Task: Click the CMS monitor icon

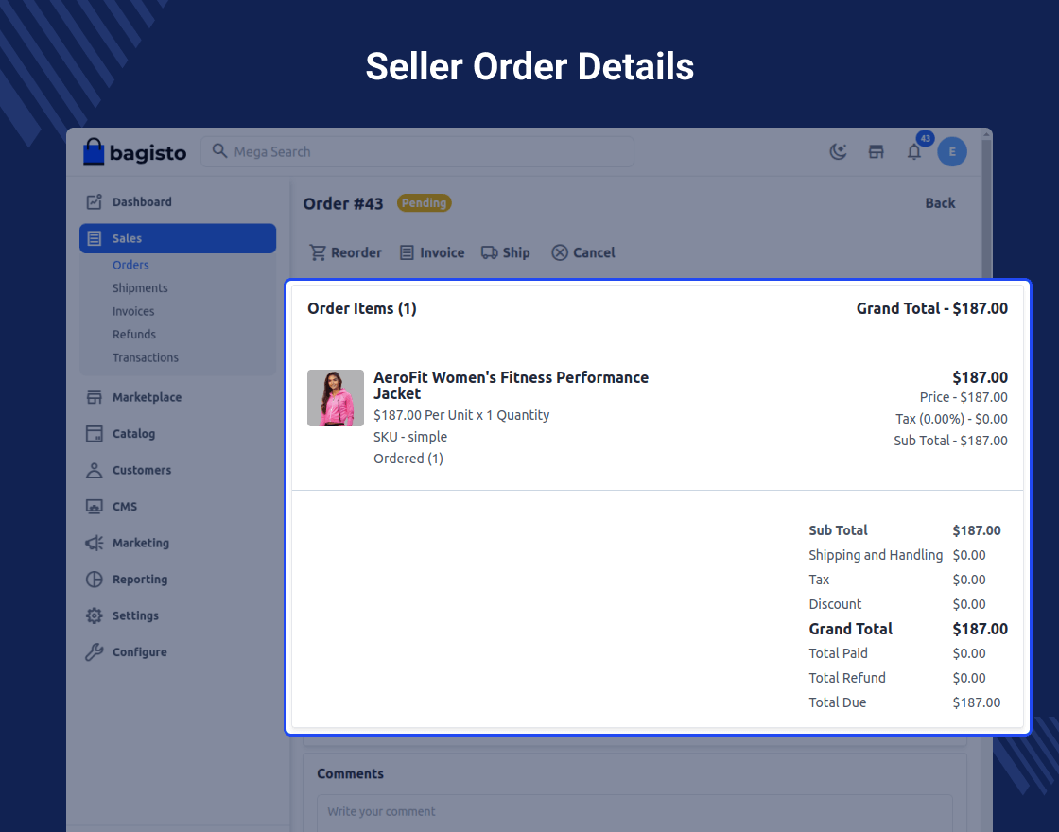Action: [94, 507]
